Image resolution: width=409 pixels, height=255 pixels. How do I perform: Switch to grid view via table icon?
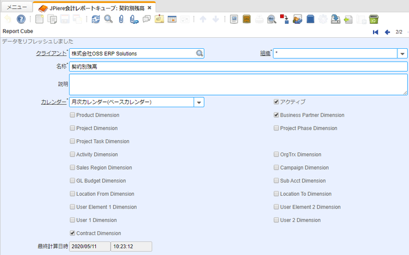172,19
